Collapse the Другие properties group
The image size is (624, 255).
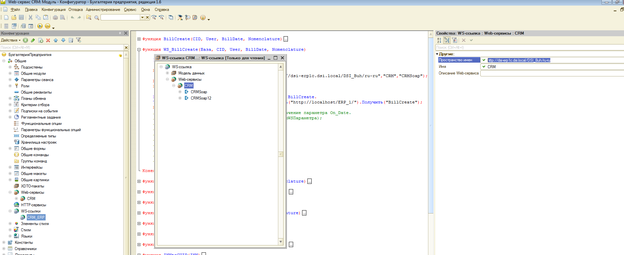437,54
